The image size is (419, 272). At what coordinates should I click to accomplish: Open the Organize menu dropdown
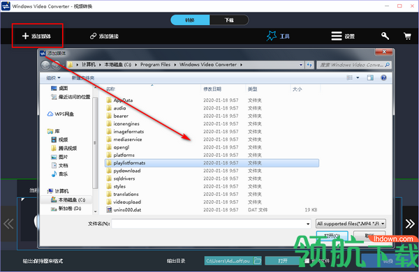point(53,78)
